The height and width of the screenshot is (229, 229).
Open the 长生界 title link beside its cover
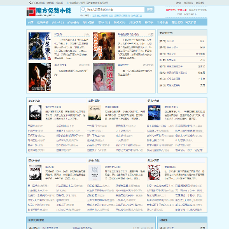(58, 34)
